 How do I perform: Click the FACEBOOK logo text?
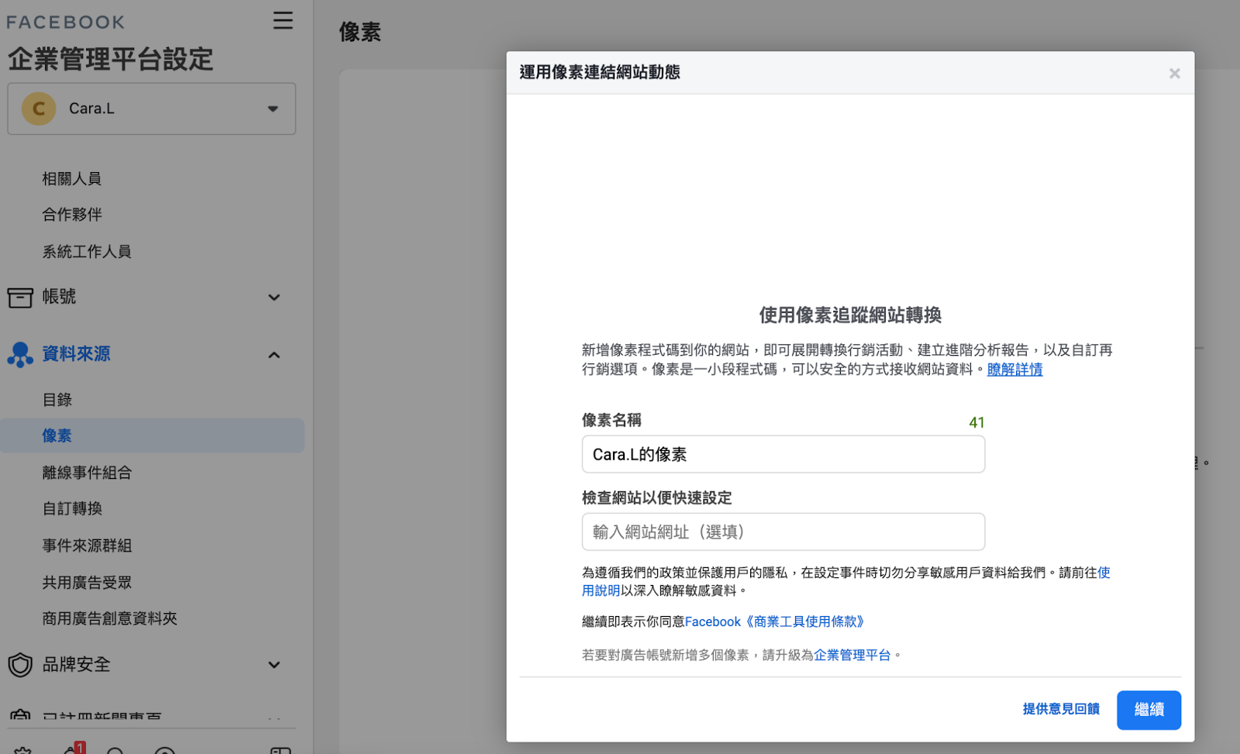[x=66, y=22]
